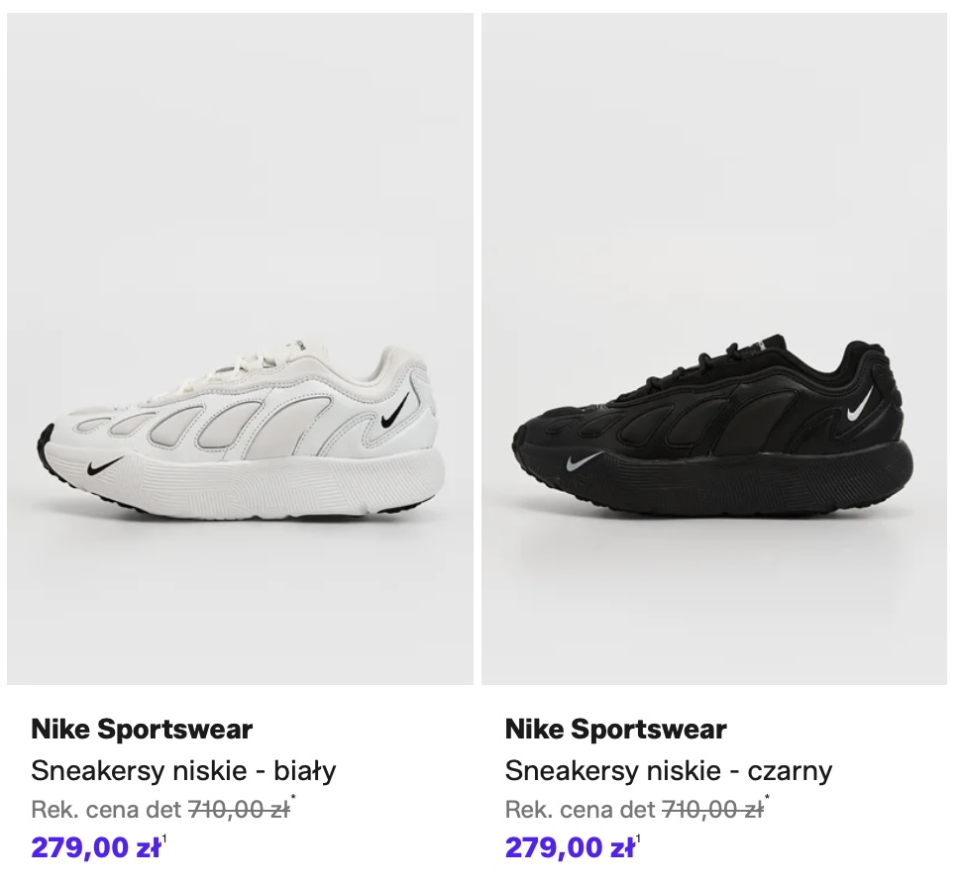Open the 'Sneakersy niskie - biały' product link
This screenshot has width=961, height=885.
183,769
